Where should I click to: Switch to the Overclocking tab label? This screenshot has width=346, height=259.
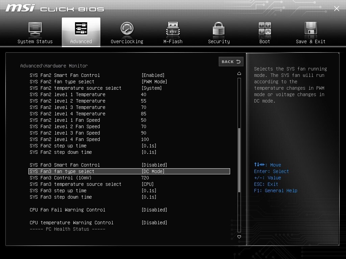(127, 41)
